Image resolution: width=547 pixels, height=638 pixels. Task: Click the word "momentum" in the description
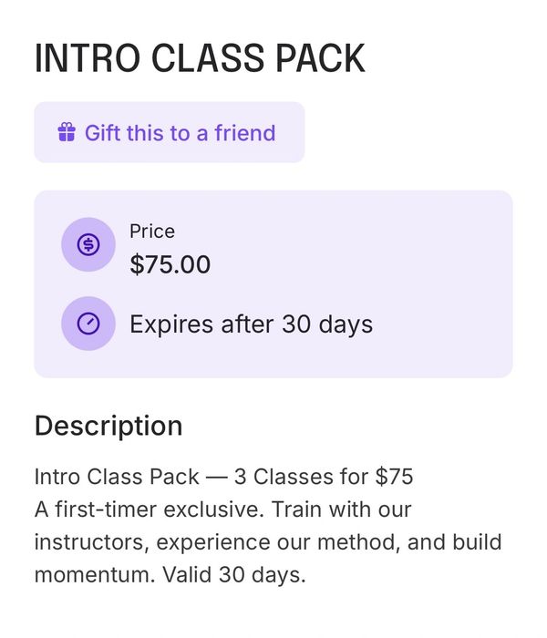pos(87,575)
